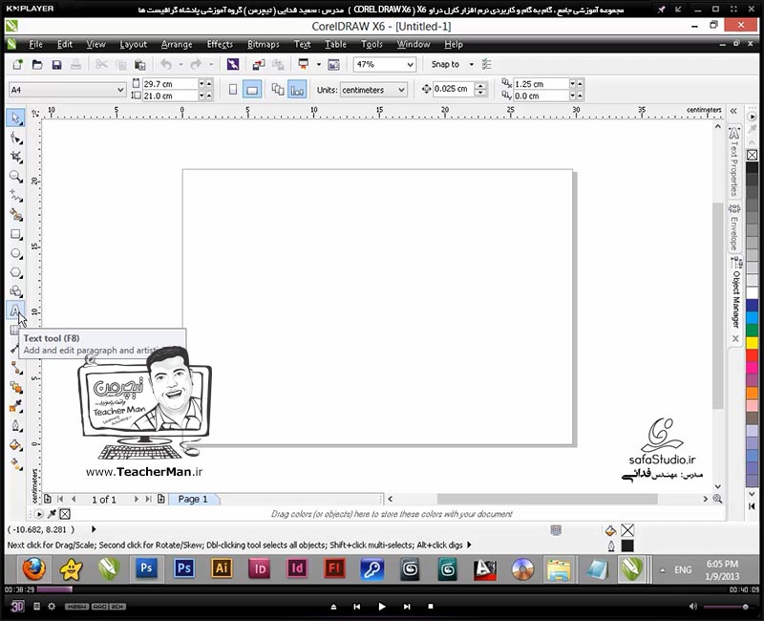The image size is (764, 621).
Task: Select the Text tool
Action: pos(15,310)
